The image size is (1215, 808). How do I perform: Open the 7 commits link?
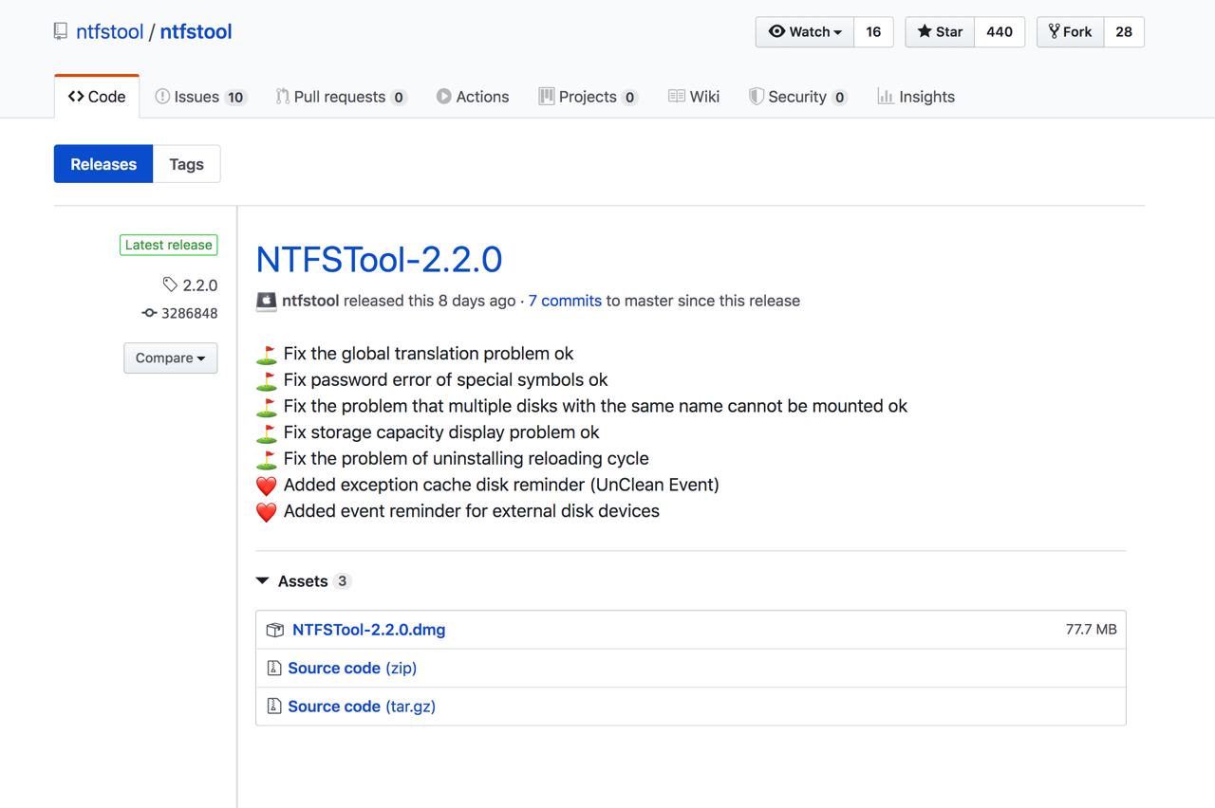[x=565, y=301]
